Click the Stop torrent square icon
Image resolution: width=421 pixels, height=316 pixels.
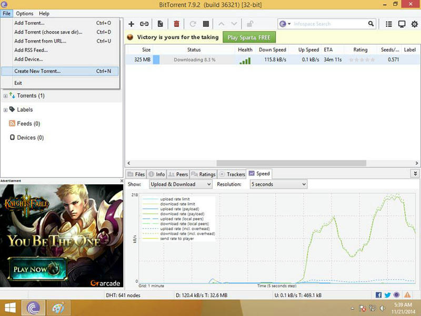[x=206, y=24]
